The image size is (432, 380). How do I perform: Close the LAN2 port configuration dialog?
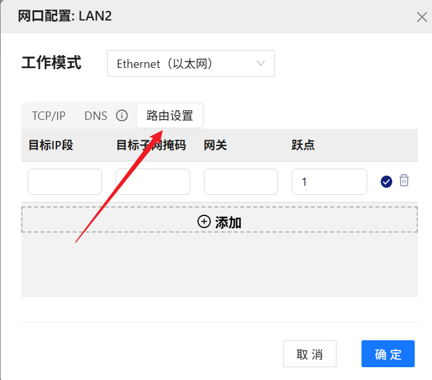(422, 17)
